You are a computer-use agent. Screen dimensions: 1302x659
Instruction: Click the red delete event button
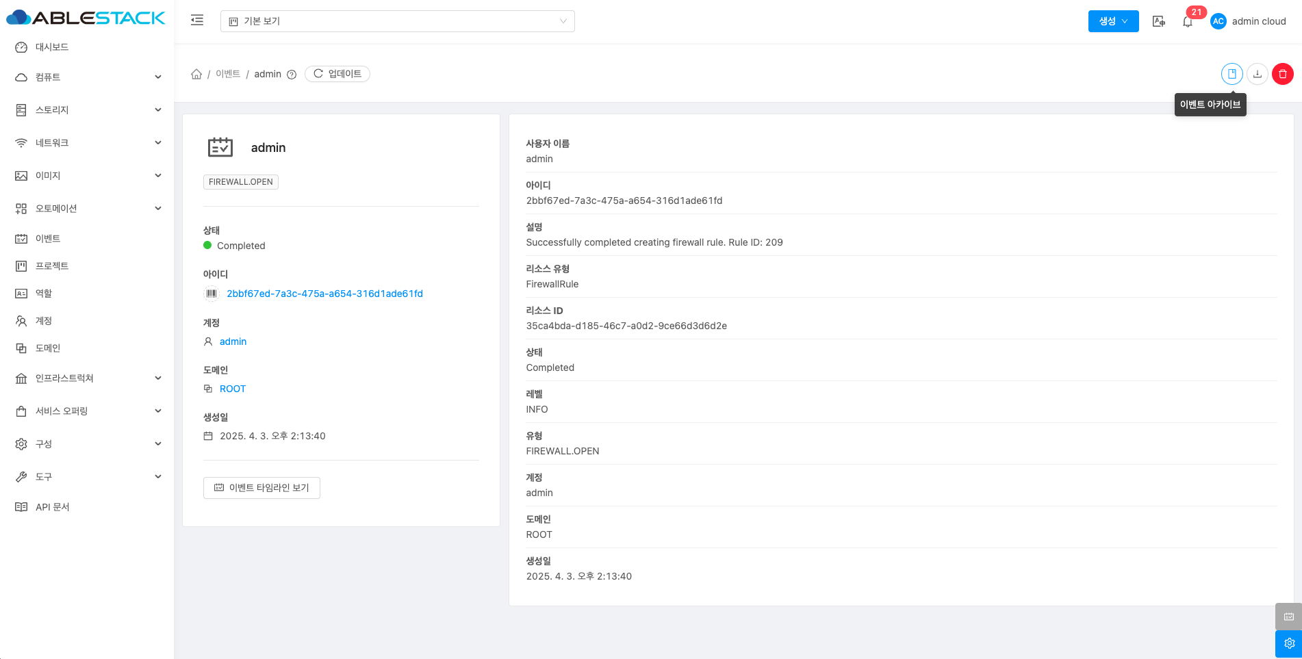click(1282, 74)
